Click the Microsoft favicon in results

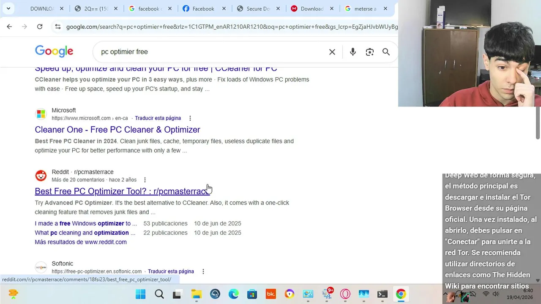point(41,114)
